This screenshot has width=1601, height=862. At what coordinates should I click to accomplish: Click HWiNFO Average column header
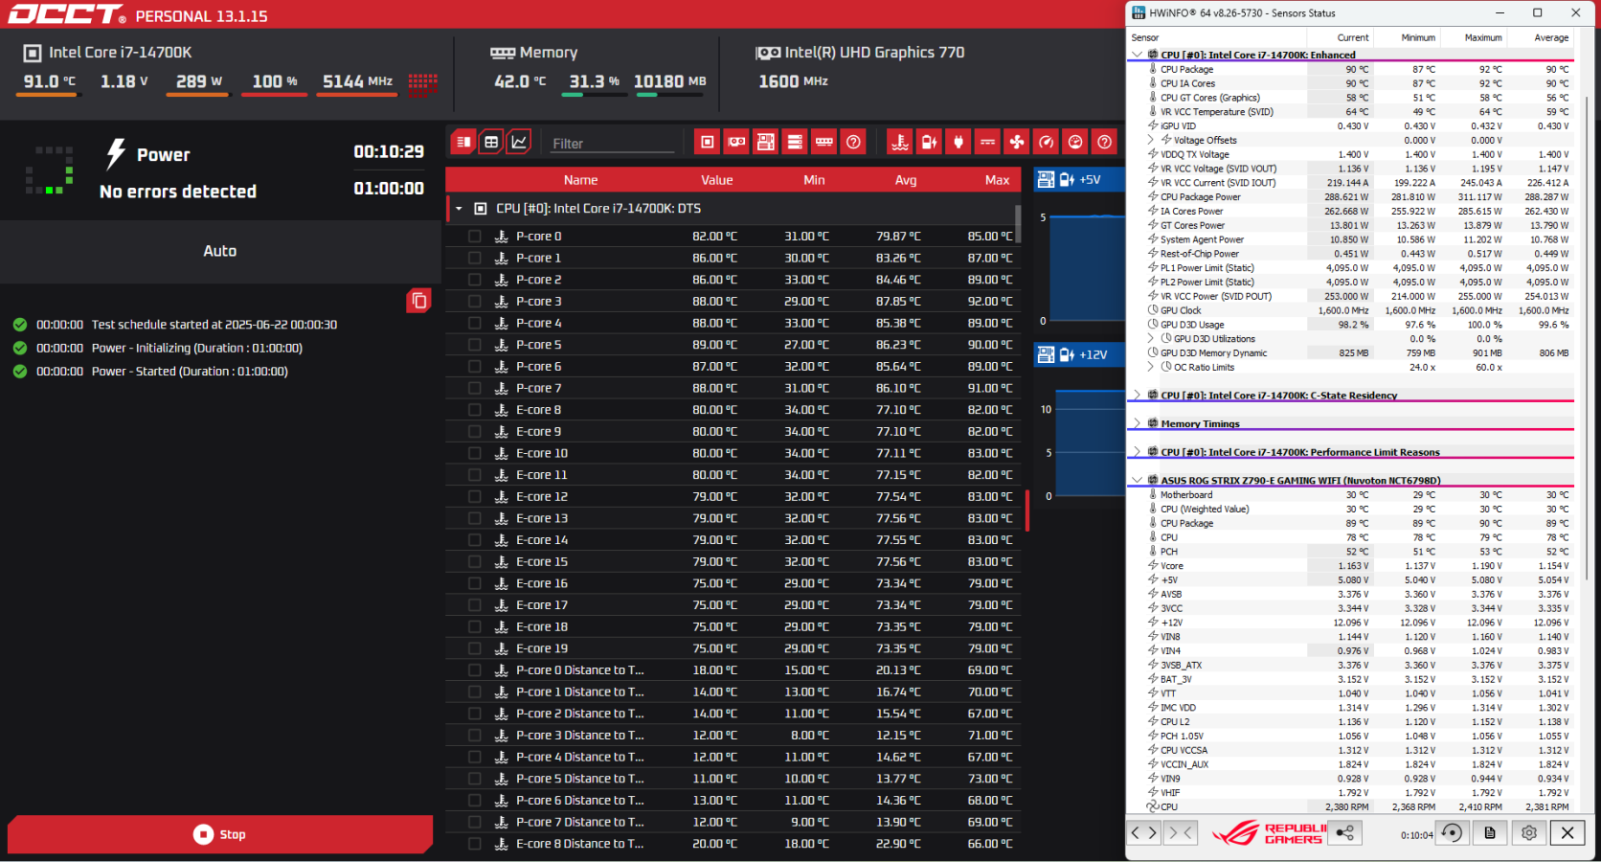[x=1551, y=37]
